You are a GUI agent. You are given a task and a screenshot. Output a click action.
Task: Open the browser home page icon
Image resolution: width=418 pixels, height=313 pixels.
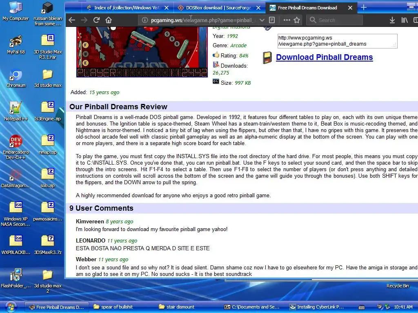click(108, 20)
